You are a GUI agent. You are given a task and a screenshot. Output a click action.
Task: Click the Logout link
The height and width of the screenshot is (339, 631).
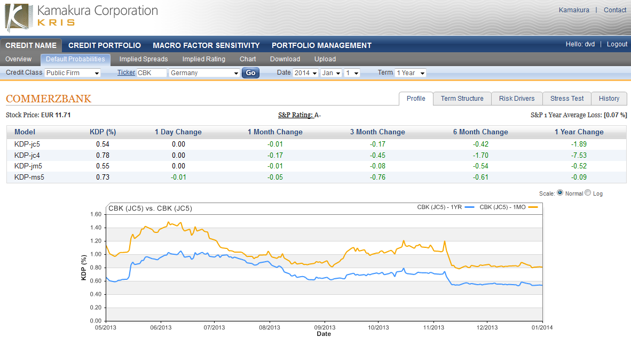(x=617, y=44)
